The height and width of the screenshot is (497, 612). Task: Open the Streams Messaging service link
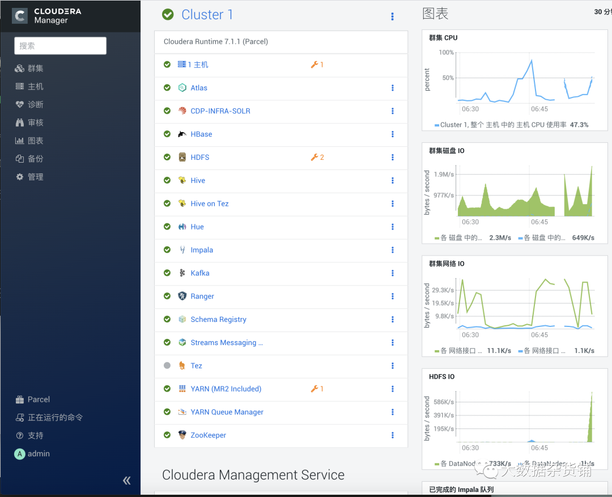[227, 342]
